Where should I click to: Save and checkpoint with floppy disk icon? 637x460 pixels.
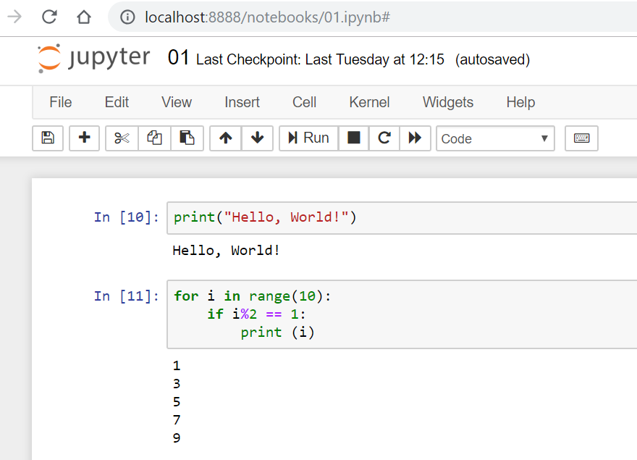[48, 138]
